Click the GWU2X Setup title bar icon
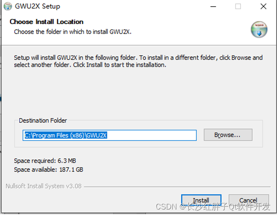The image size is (277, 215). tap(8, 6)
